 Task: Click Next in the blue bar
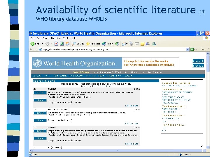101,76
